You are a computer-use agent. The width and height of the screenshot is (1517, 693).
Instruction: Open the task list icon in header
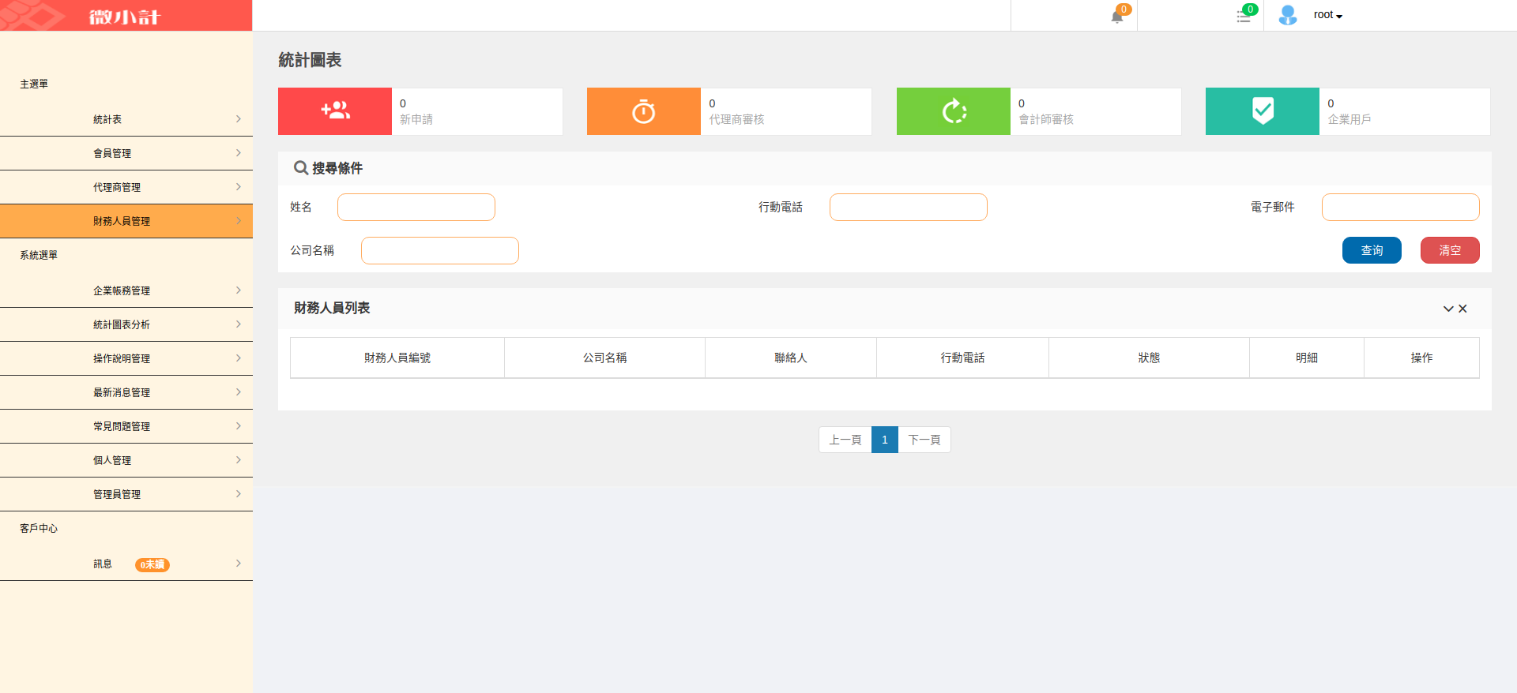(x=1244, y=16)
